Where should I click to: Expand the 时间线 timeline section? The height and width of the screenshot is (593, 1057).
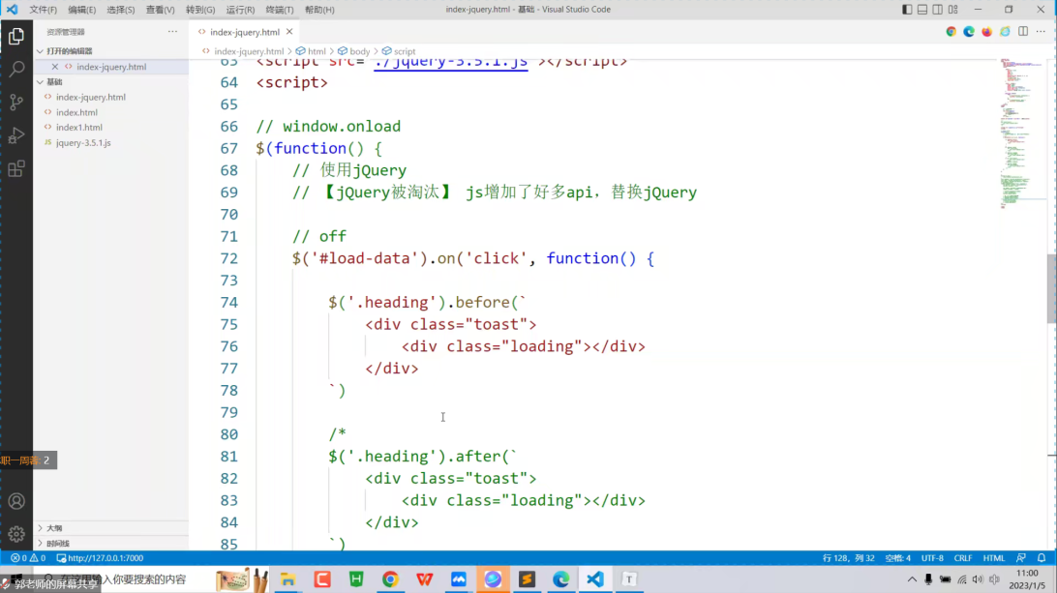click(111, 543)
